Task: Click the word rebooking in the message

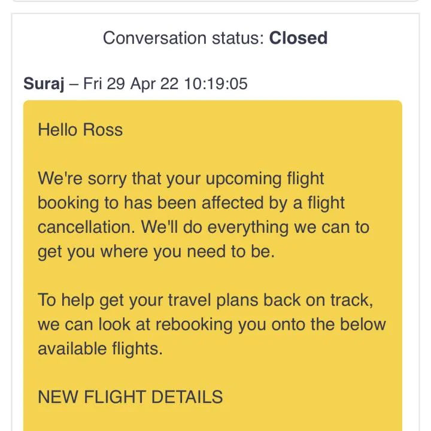Action: (x=194, y=324)
